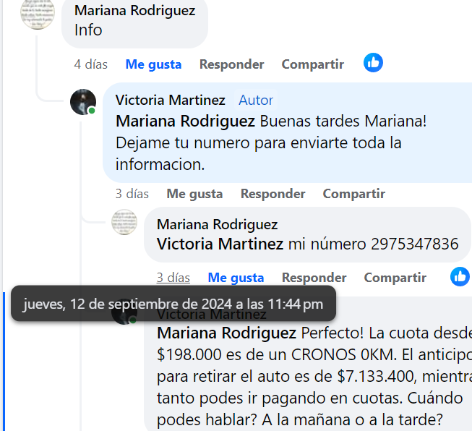Image resolution: width=472 pixels, height=431 pixels.
Task: Click Compartir under Victoria's Buenas tardes reply
Action: (354, 194)
